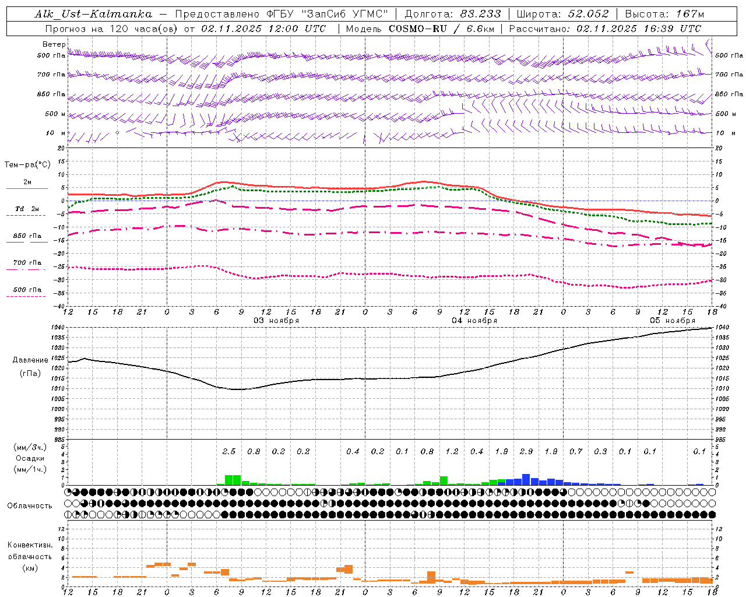
Task: Click the (мм/1ч.) units label
Action: click(30, 469)
